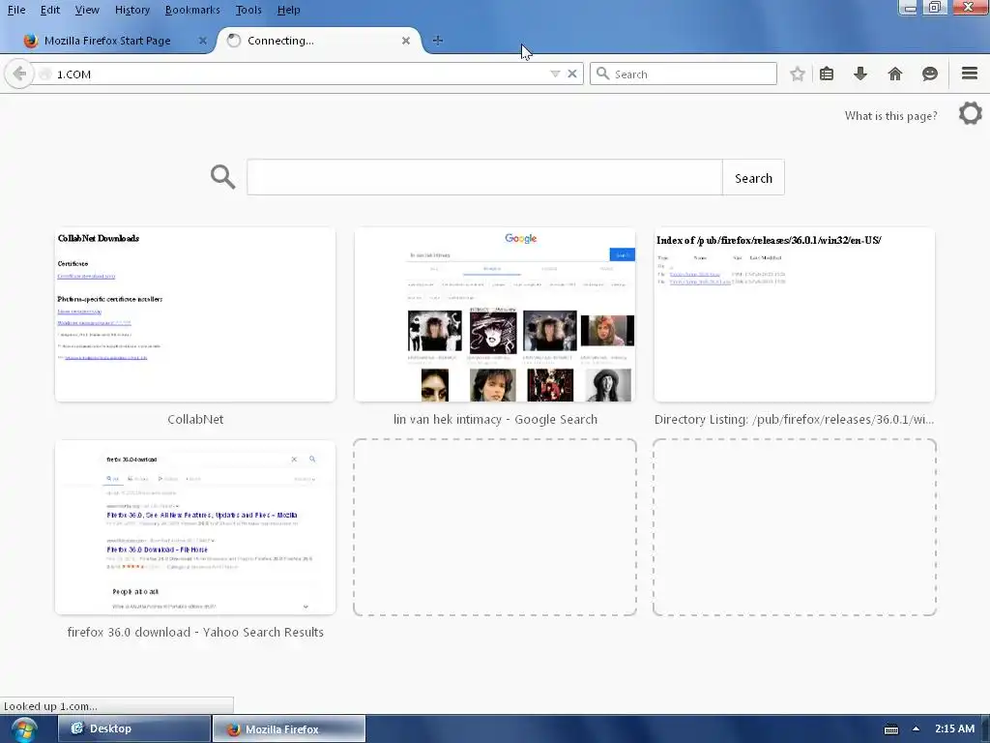The height and width of the screenshot is (743, 990).
Task: Click 'What is this page?' link
Action: tap(890, 116)
